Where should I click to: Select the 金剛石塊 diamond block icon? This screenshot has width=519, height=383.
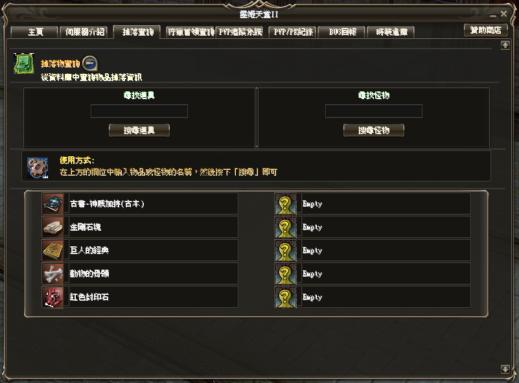[53, 227]
